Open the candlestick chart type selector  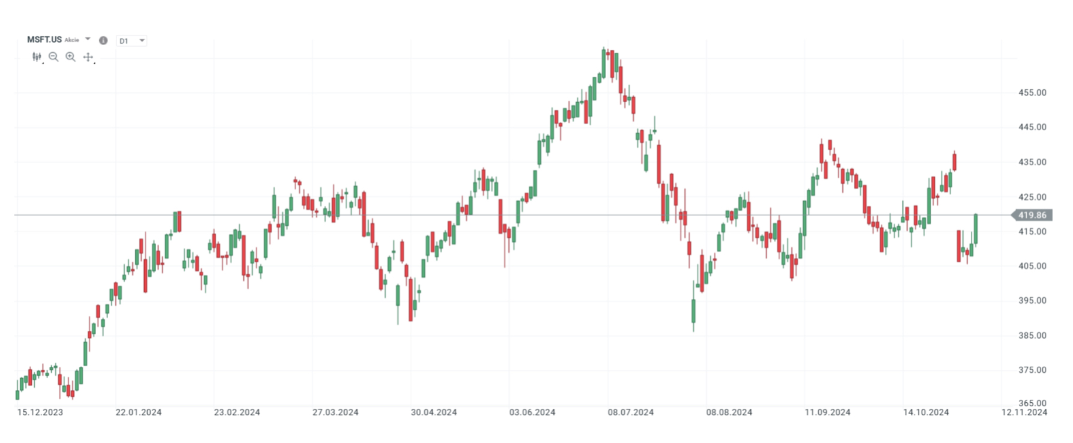pos(37,57)
